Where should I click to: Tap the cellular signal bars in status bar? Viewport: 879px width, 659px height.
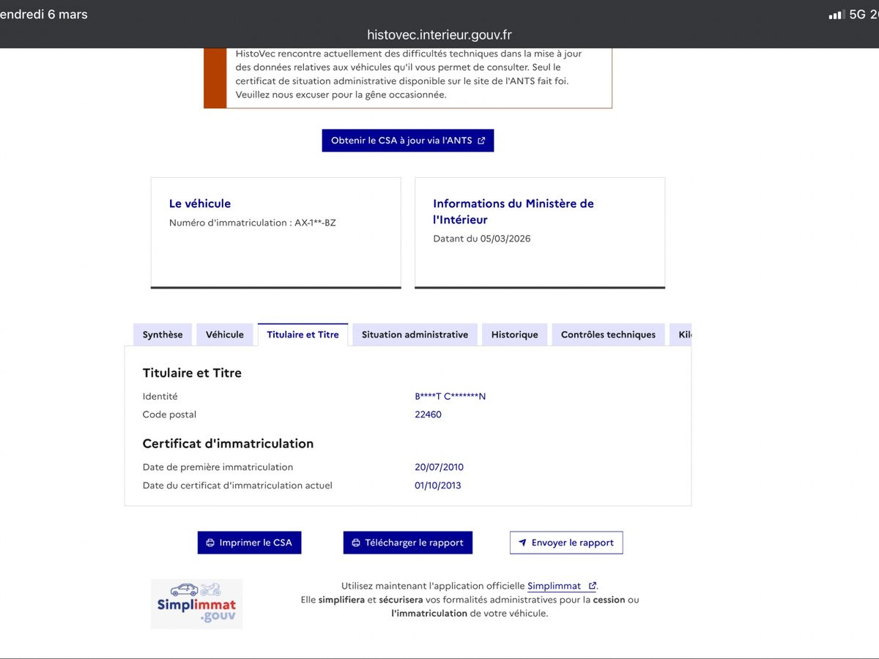[x=836, y=15]
